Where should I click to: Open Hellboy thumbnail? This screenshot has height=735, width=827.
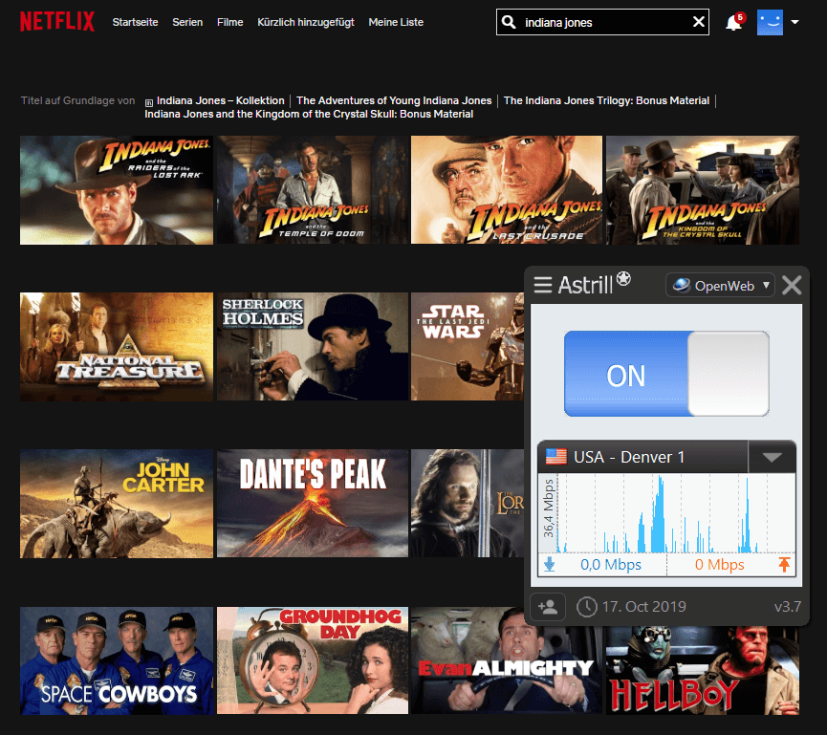(702, 671)
